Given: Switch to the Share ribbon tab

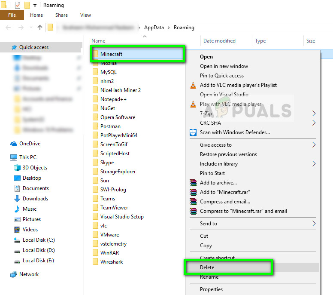Looking at the screenshot, I should point(62,15).
